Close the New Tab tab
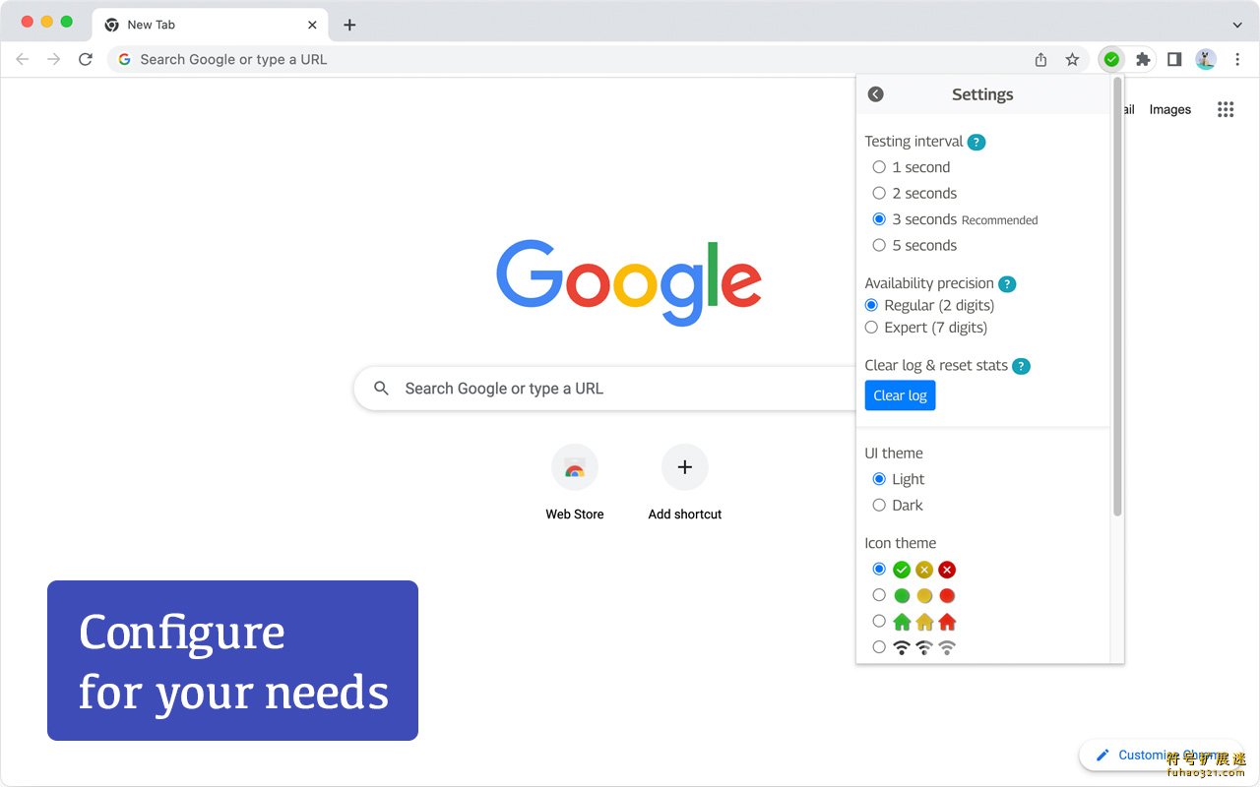Viewport: 1260px width, 787px height. (312, 25)
